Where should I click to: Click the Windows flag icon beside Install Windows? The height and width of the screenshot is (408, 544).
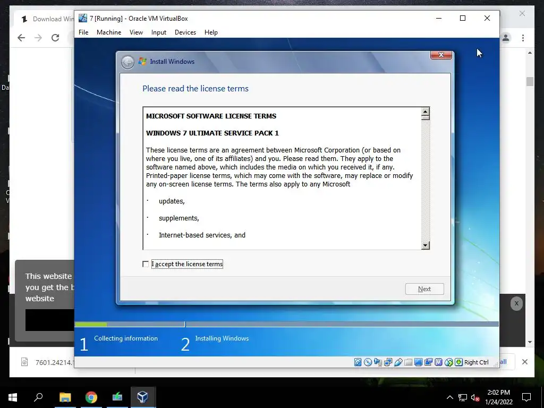pyautogui.click(x=142, y=62)
